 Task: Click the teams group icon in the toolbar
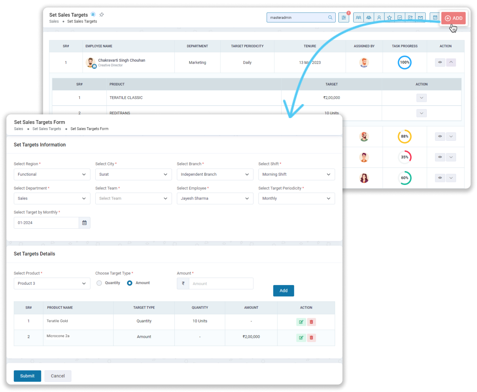pyautogui.click(x=369, y=17)
